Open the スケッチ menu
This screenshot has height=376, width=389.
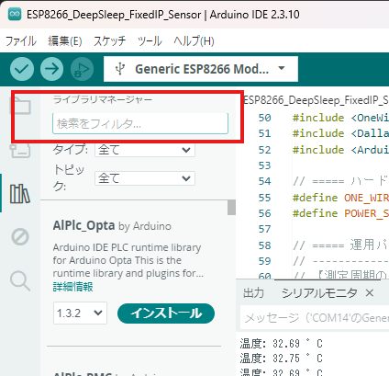click(x=109, y=40)
